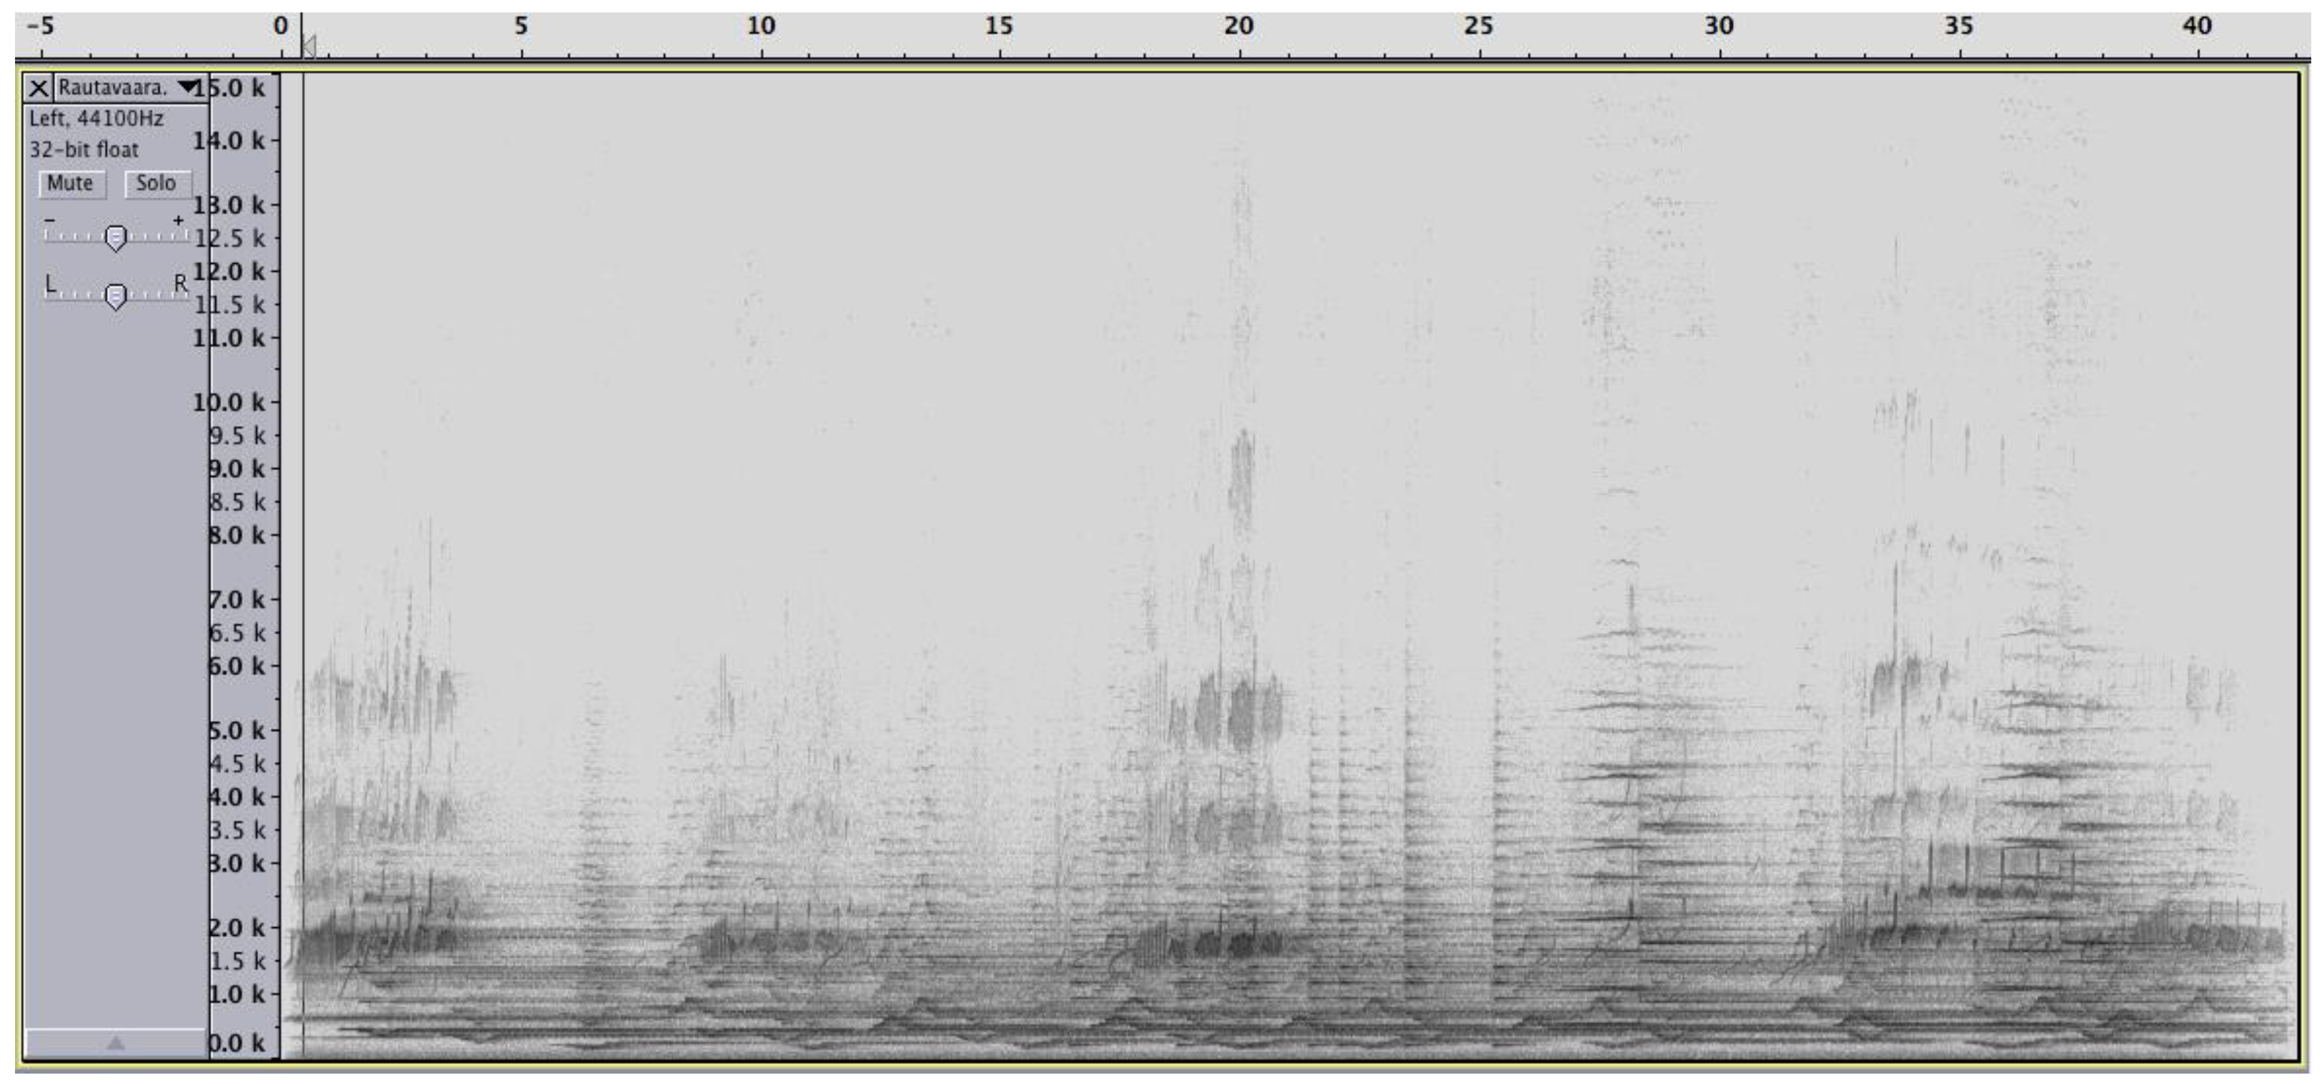Click the minus sign of gain slider
Image resolution: width=2323 pixels, height=1086 pixels.
(50, 220)
